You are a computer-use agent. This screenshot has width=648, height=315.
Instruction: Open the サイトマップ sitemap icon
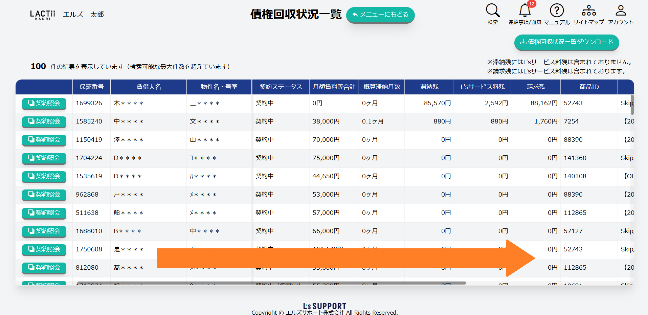(x=588, y=11)
